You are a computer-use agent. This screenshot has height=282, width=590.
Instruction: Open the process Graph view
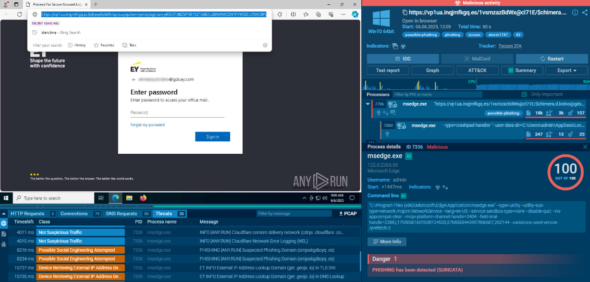point(432,70)
